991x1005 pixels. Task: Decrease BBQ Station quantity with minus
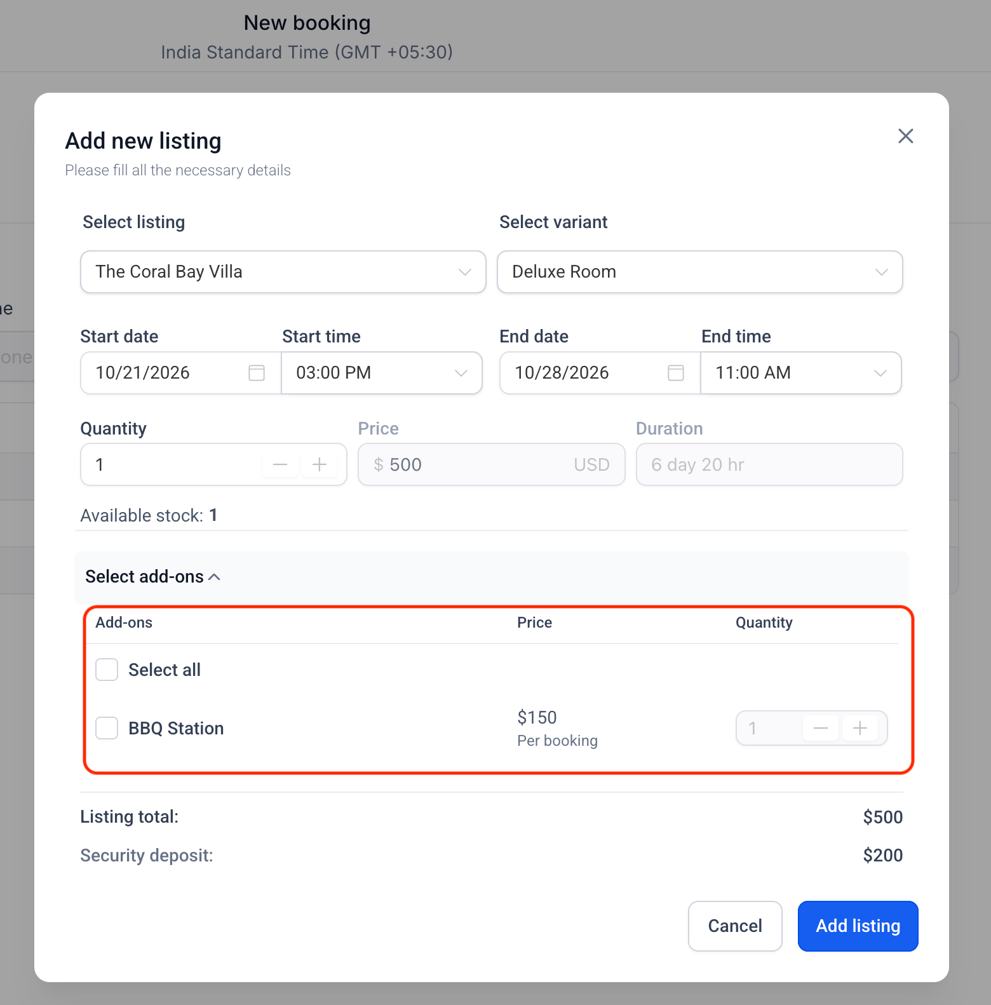[821, 728]
